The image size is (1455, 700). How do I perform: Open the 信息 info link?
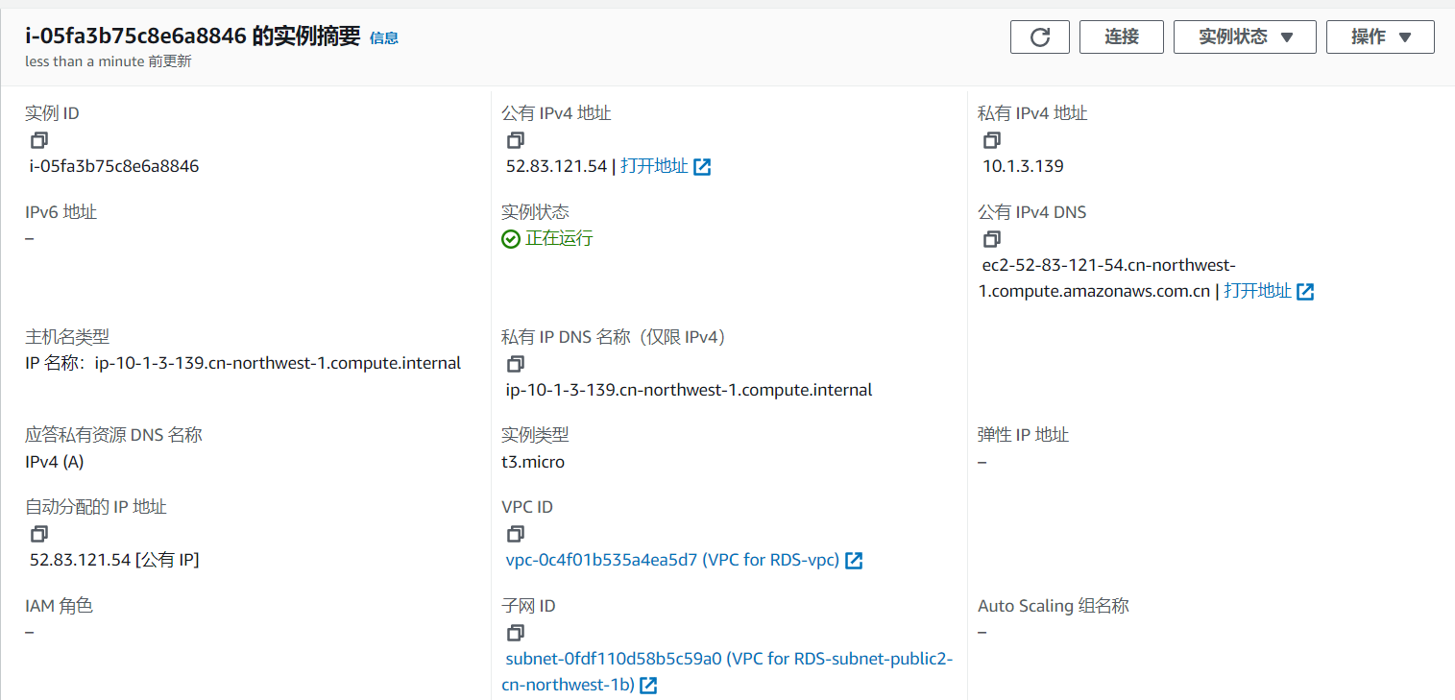[x=384, y=38]
